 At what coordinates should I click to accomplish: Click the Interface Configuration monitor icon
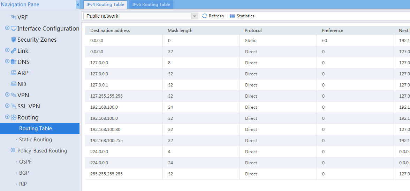[x=14, y=28]
